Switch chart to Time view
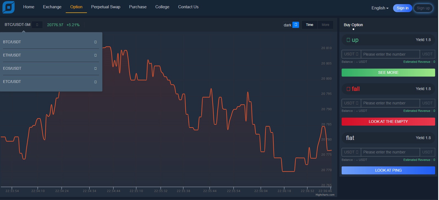This screenshot has height=200, width=439. pyautogui.click(x=309, y=25)
